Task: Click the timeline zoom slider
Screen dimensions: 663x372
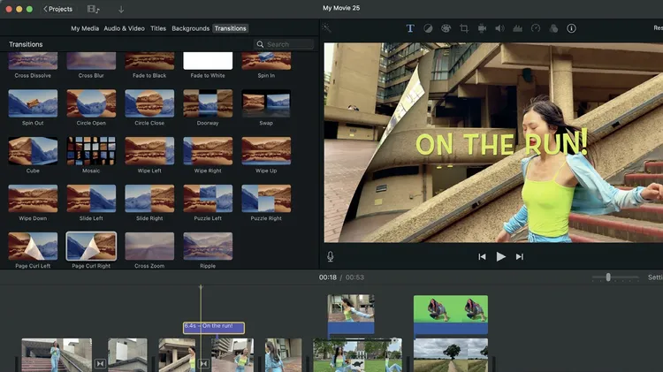Action: coord(608,277)
